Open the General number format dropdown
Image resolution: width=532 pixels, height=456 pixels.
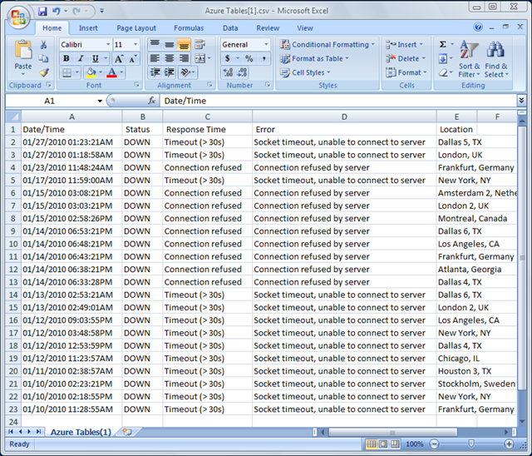(x=265, y=45)
